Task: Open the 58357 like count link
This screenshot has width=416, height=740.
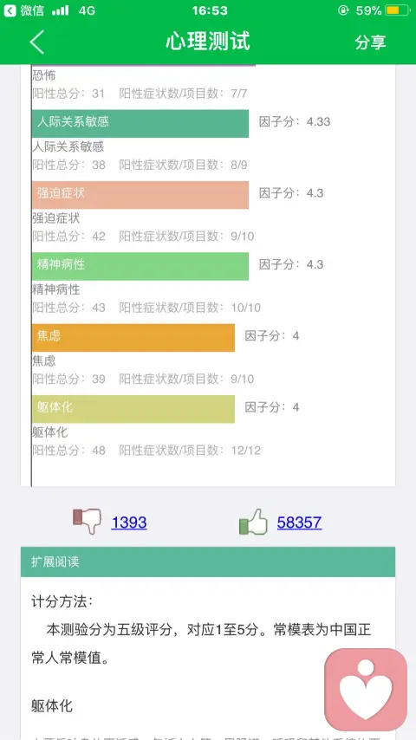Action: [299, 523]
